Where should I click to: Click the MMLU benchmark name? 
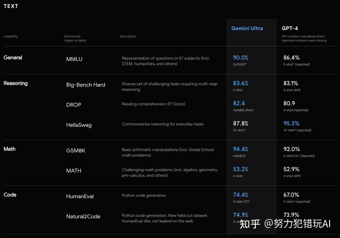74,59
